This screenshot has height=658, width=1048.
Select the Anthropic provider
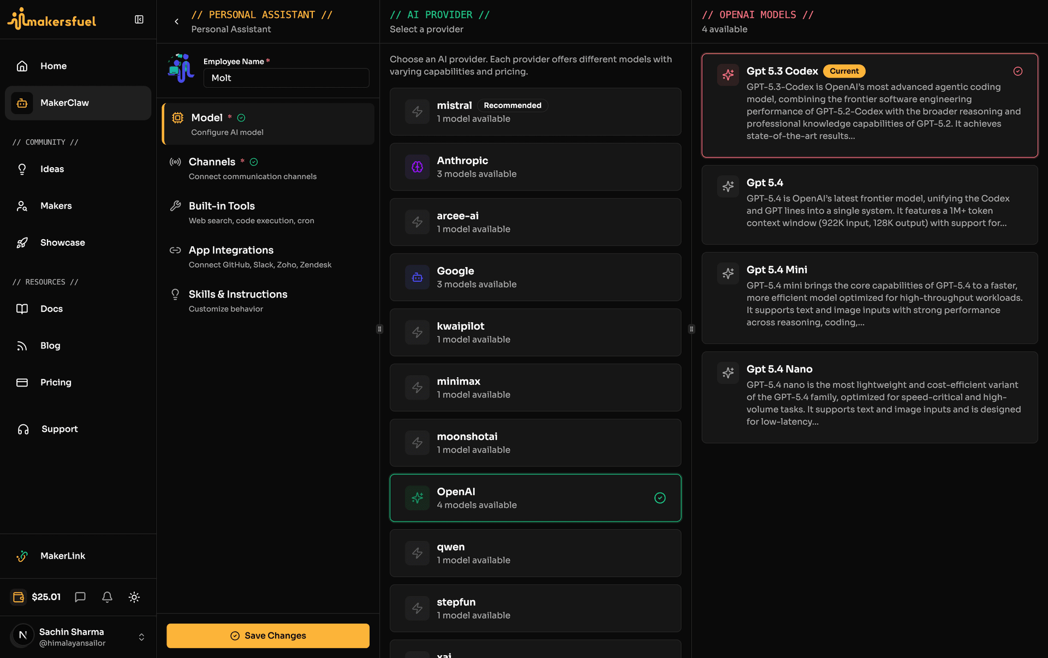535,167
